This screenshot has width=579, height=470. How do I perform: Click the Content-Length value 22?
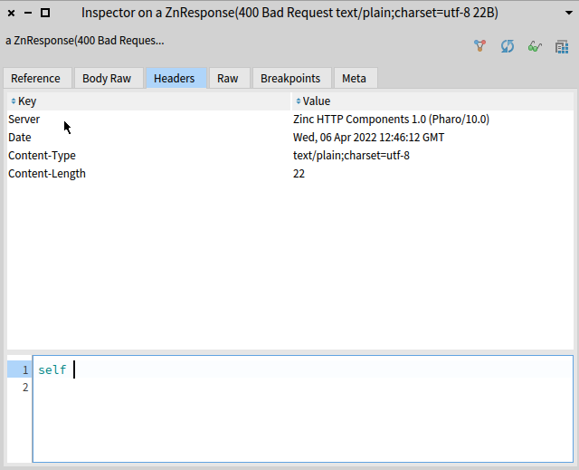pyautogui.click(x=299, y=174)
